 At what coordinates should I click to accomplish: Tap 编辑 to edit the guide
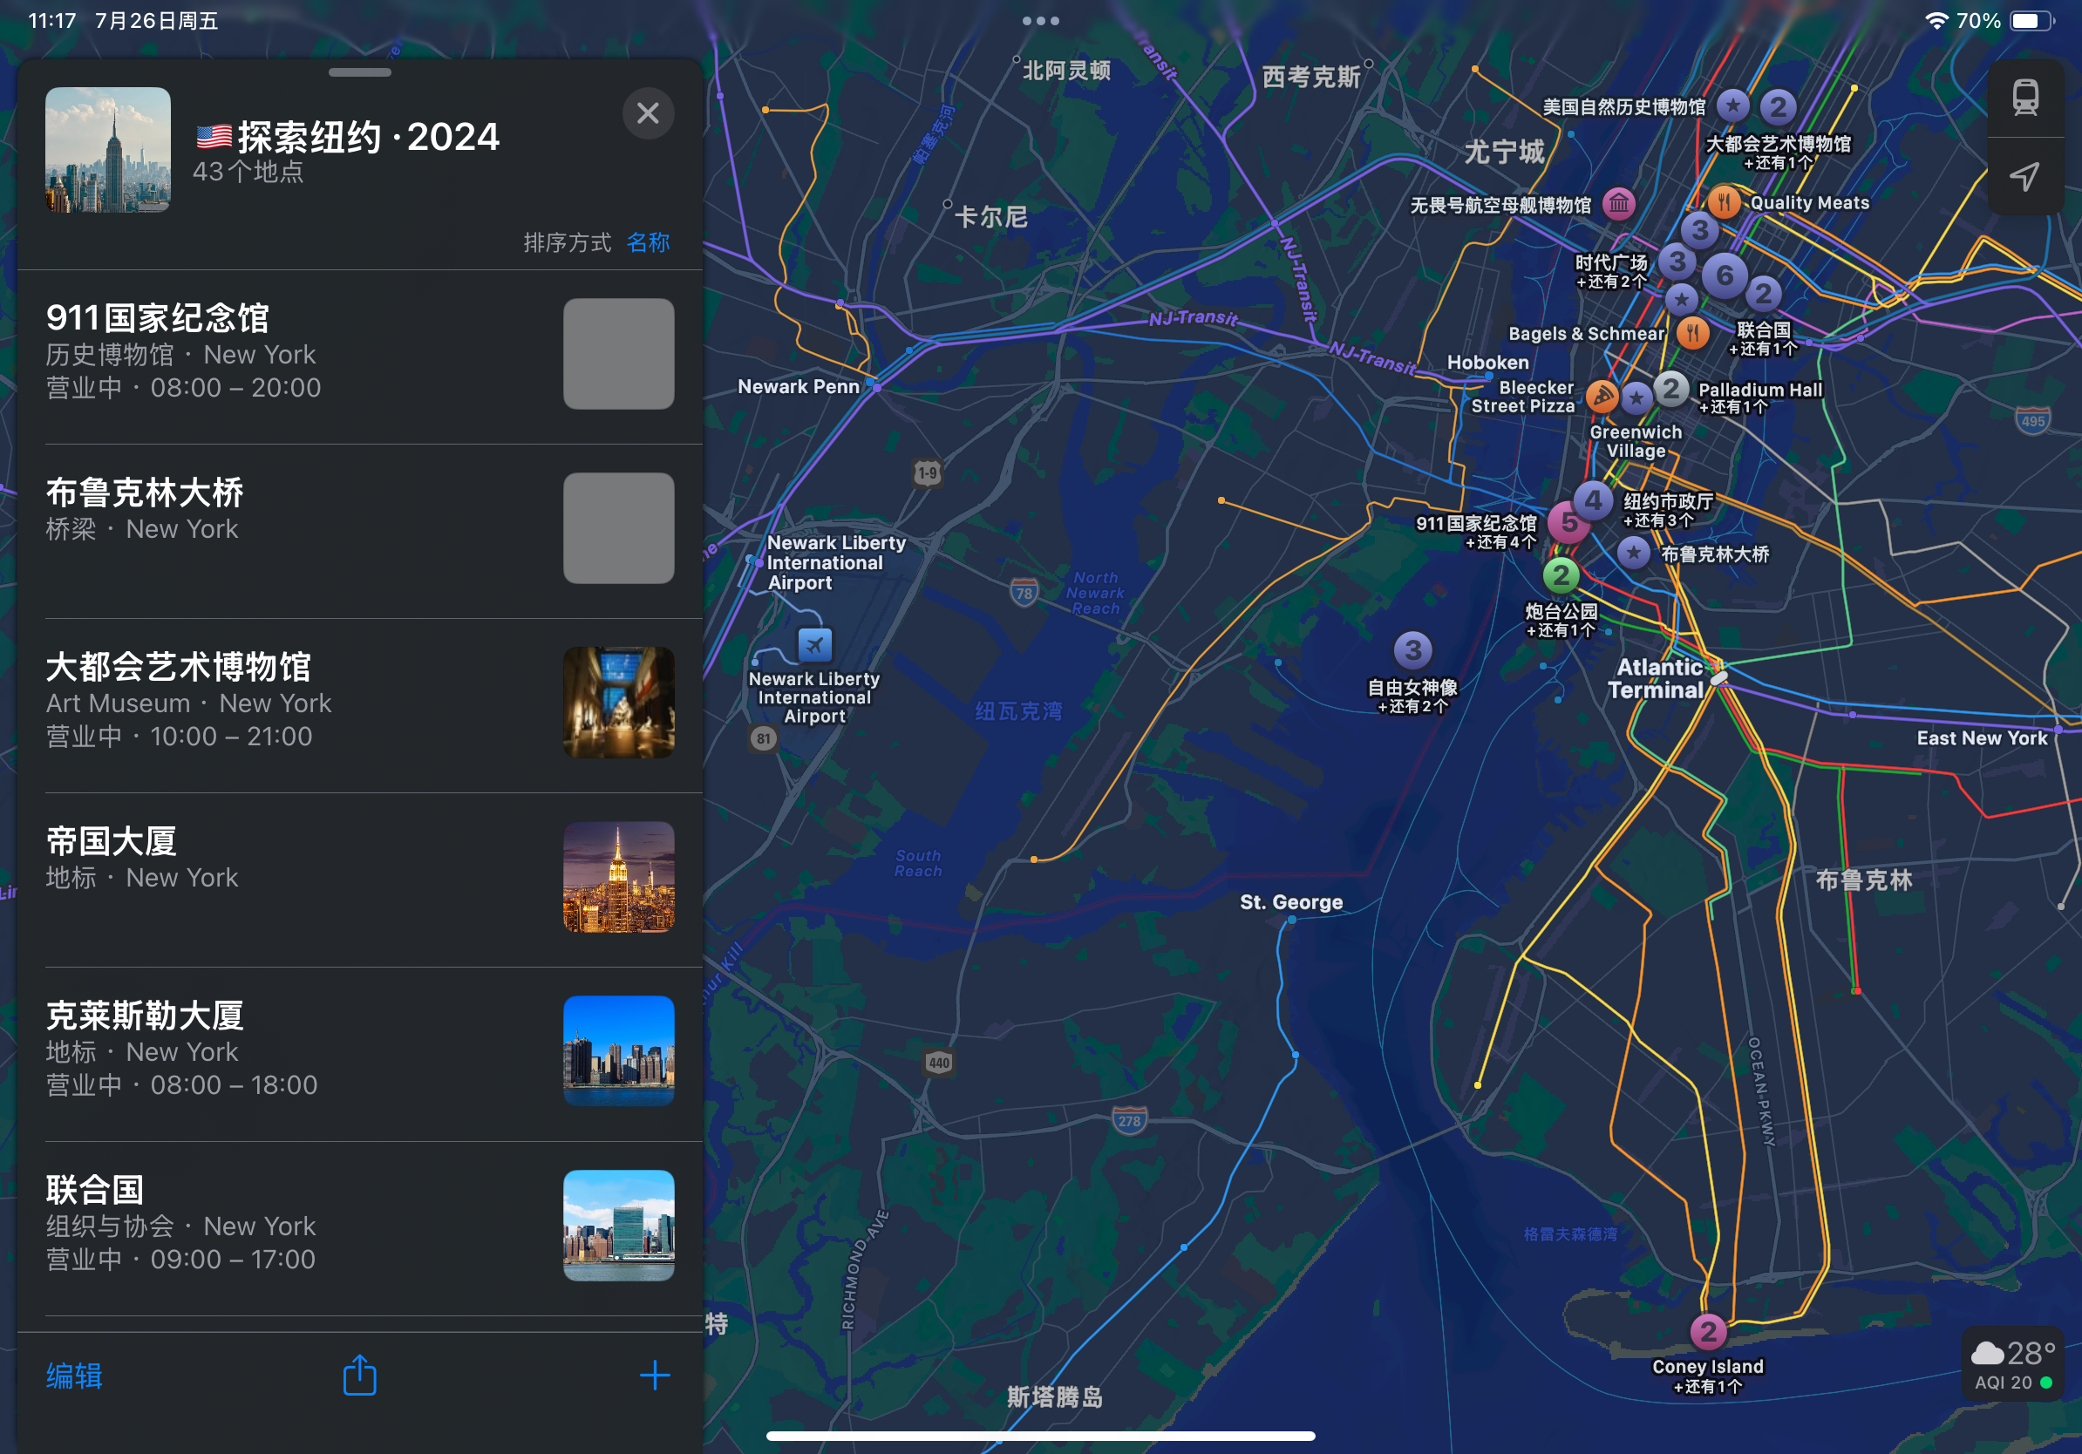(x=73, y=1376)
